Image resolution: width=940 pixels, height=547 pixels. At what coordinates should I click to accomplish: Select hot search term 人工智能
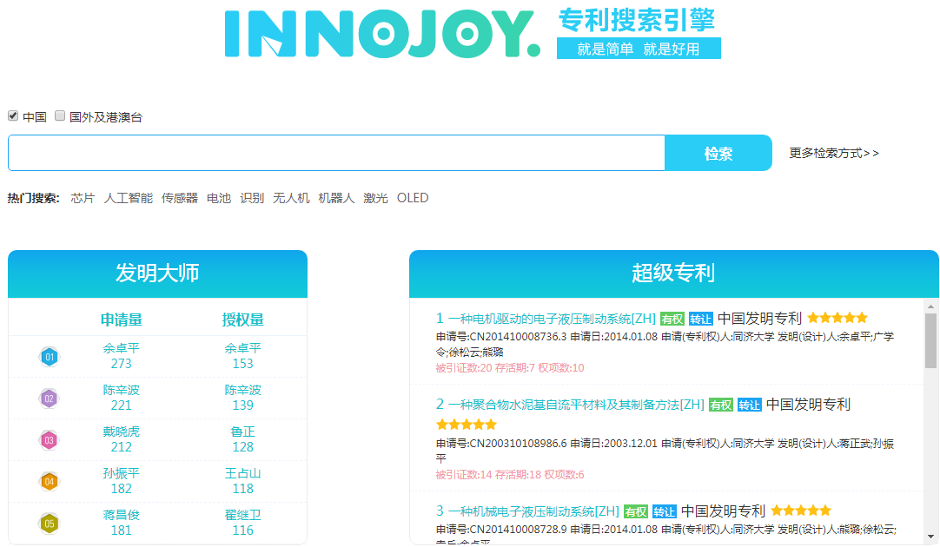pos(129,198)
